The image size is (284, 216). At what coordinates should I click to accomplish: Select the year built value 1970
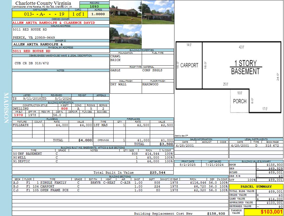click(x=18, y=115)
